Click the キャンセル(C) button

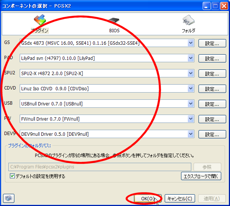(x=180, y=198)
